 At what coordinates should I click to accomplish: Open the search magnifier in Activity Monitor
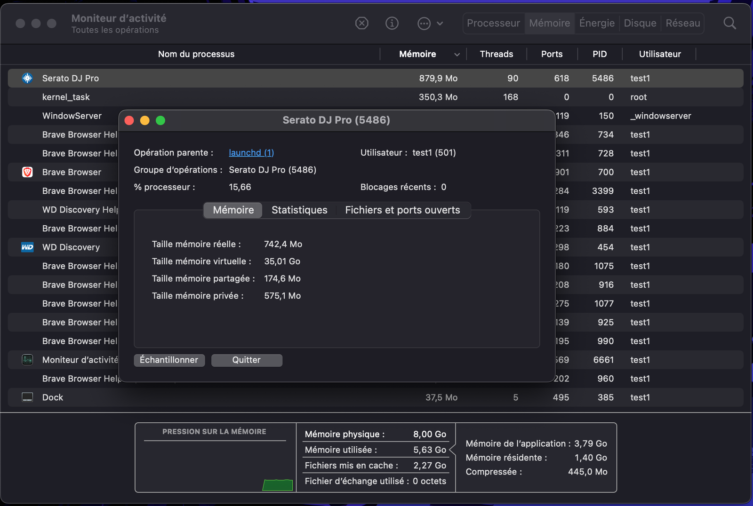pos(729,23)
